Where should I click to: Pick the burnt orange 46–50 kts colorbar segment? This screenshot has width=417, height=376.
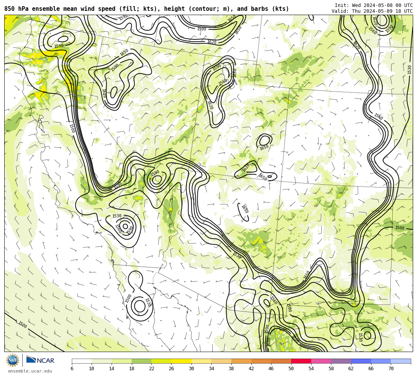(x=281, y=361)
